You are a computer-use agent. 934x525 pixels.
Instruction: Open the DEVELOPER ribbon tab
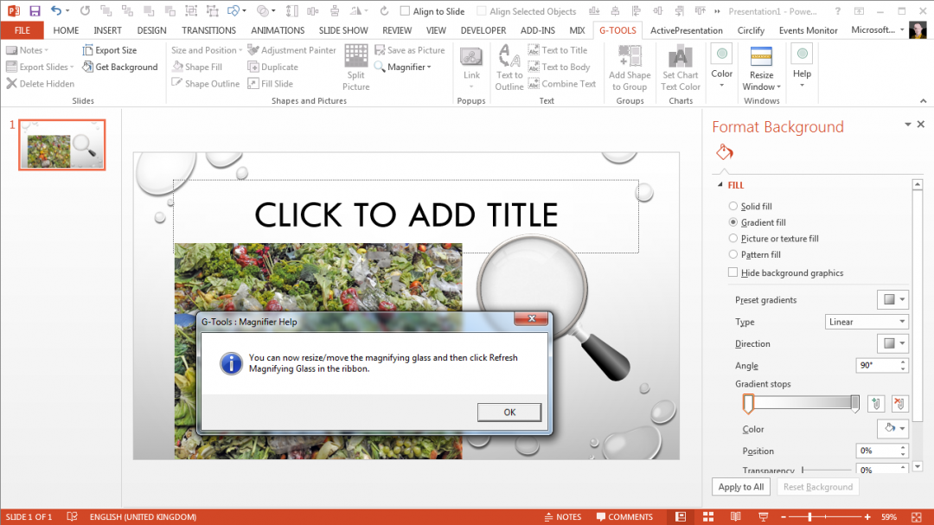pos(483,29)
